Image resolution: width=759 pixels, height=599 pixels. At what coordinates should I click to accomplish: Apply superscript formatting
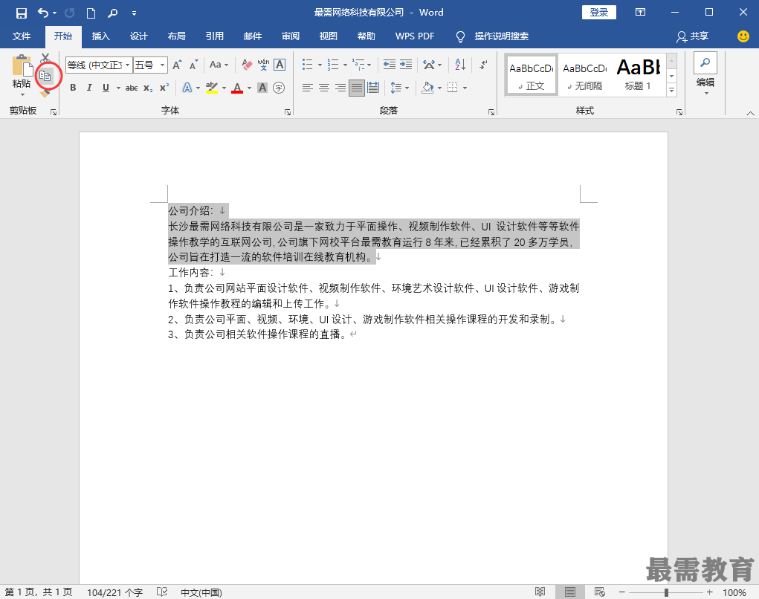pos(164,88)
